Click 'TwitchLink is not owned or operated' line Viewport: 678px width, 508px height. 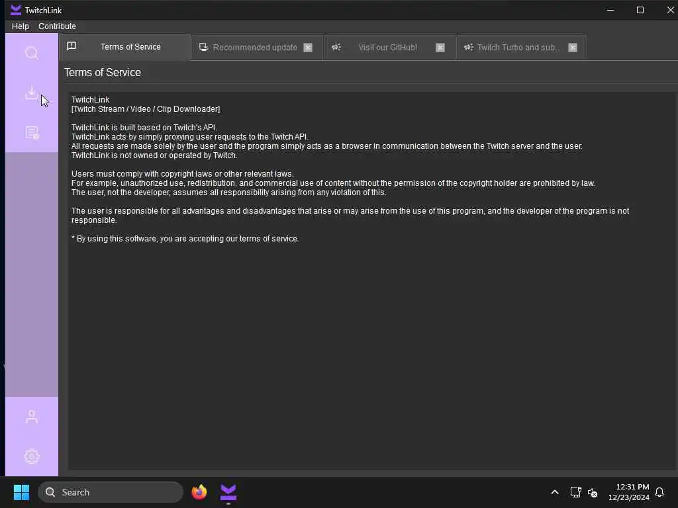point(154,155)
